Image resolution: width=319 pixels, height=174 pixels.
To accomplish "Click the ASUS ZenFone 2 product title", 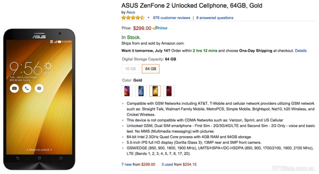I will [x=192, y=5].
